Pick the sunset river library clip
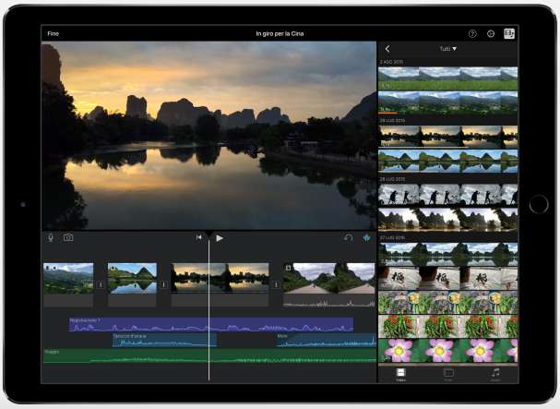The width and height of the screenshot is (560, 409). pyautogui.click(x=447, y=137)
